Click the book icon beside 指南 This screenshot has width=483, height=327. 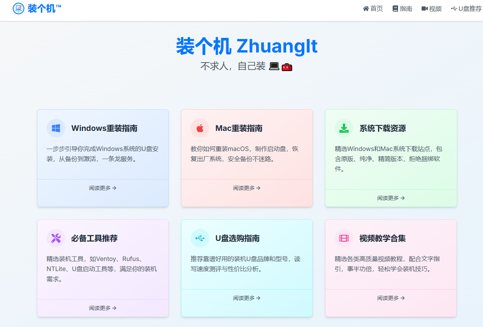[x=395, y=8]
